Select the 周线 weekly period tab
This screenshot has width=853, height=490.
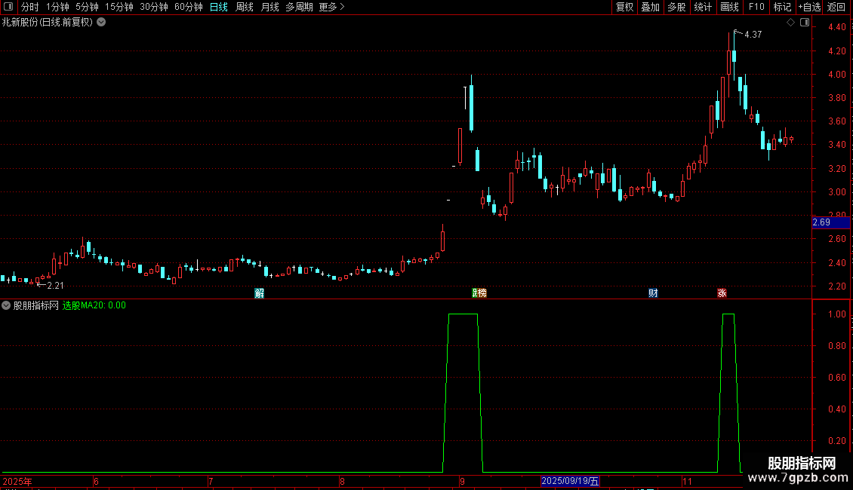tap(245, 7)
